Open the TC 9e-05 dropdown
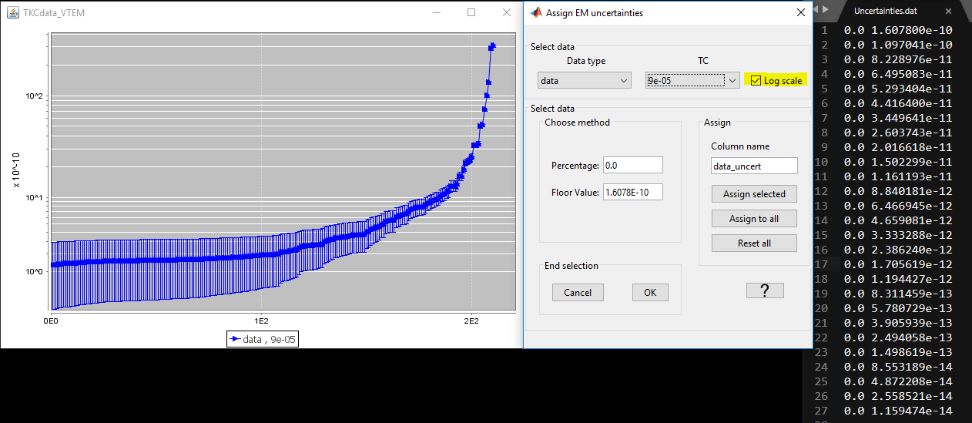Screen dimensions: 972x423 [x=692, y=80]
